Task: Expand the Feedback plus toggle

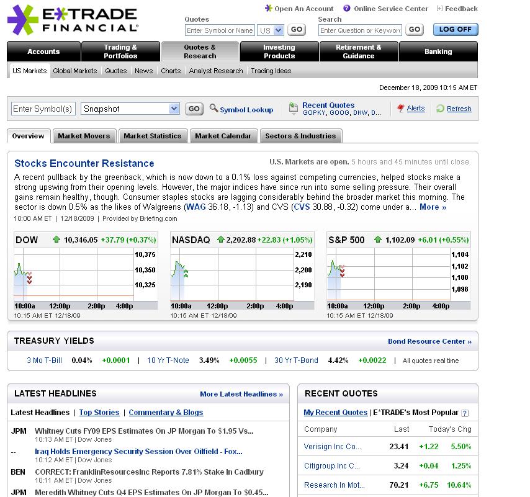Action: 439,9
